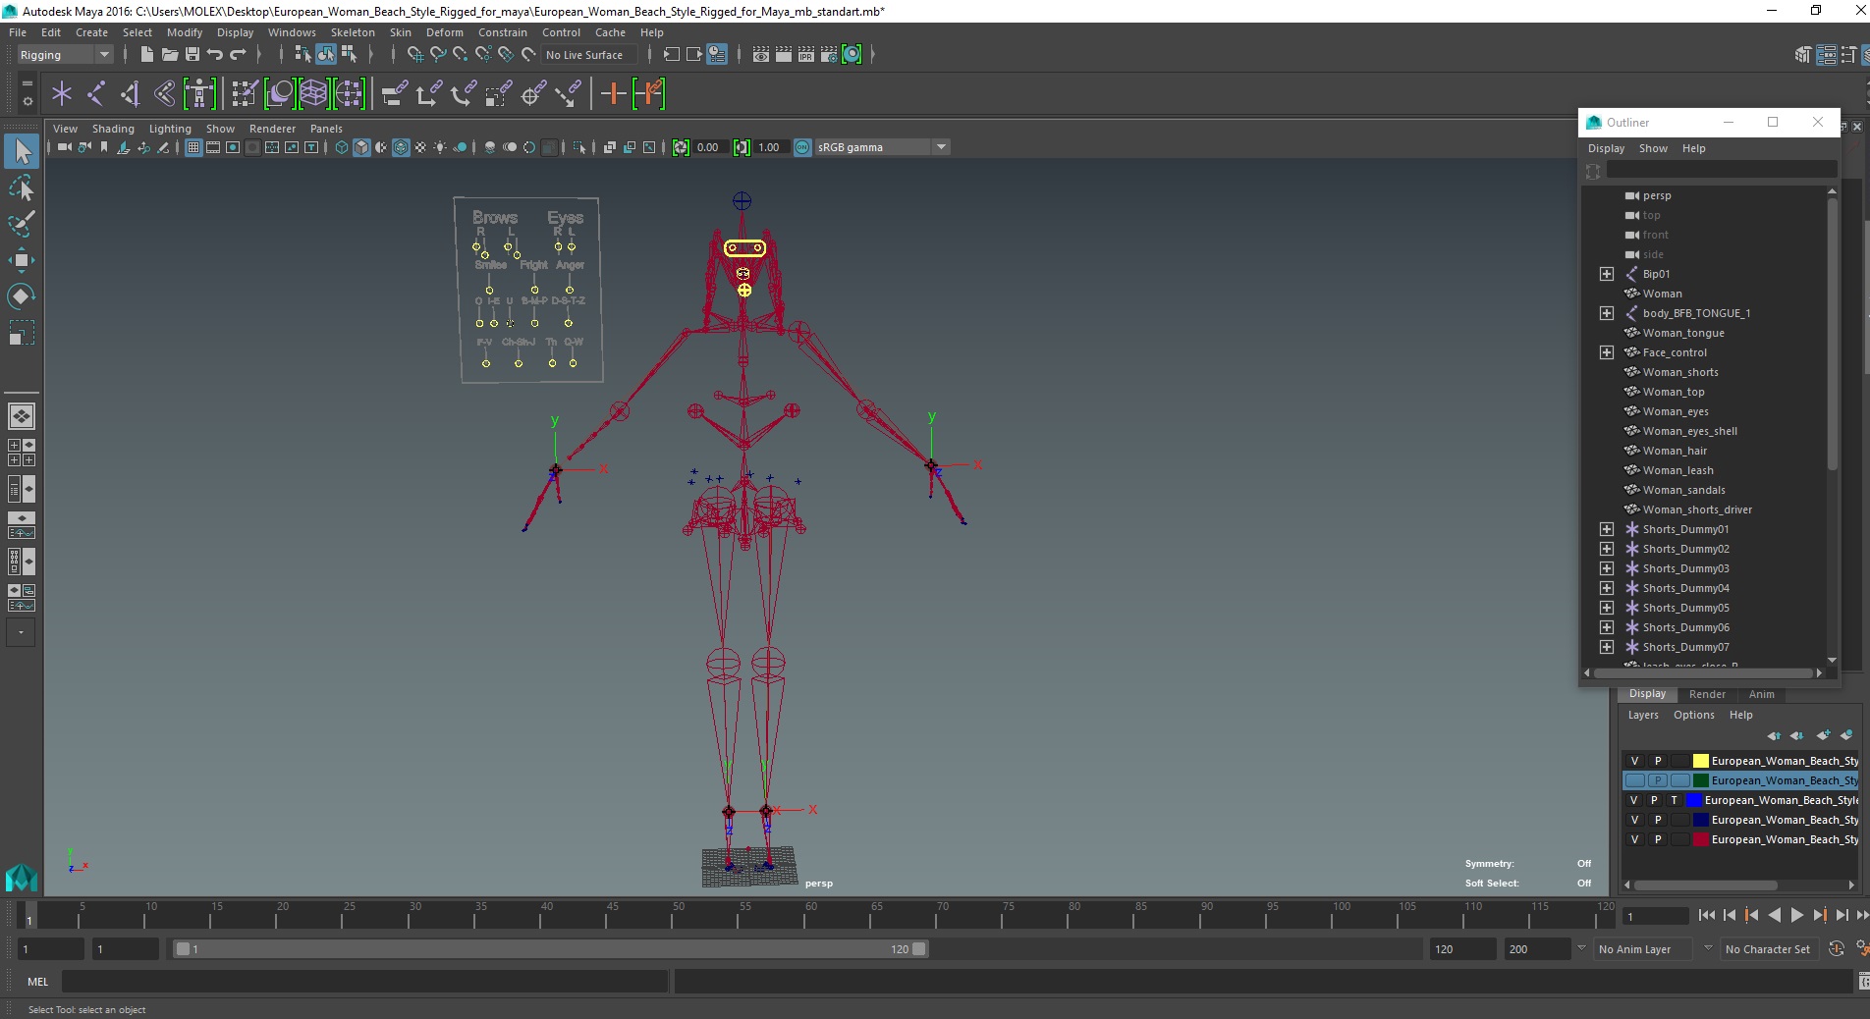Create a locator from the shelf
1870x1019 pixels.
click(x=61, y=94)
